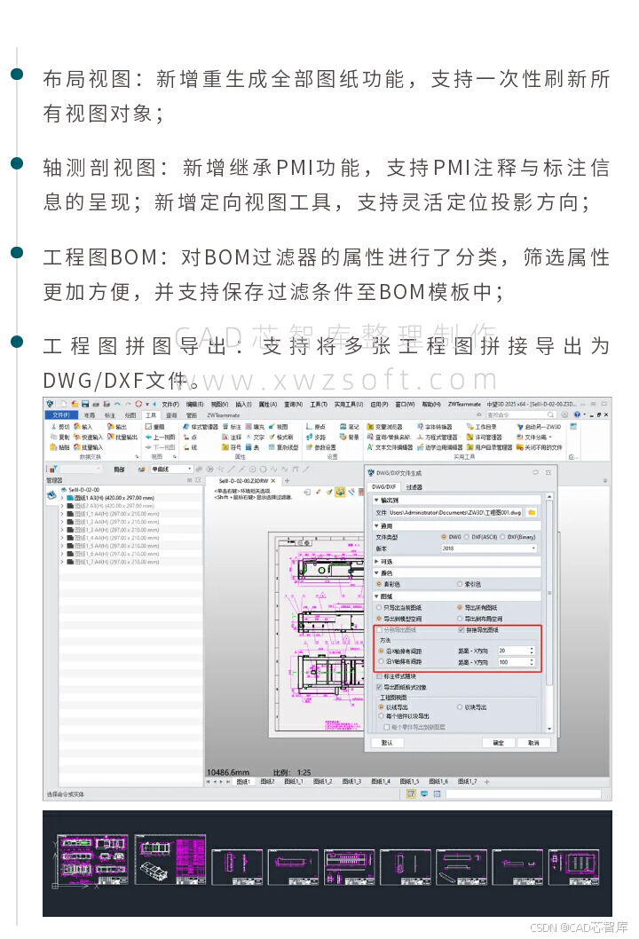Toggle 导出图纸格式对象 checkbox
Viewport: 639px width, 939px height.
click(379, 687)
